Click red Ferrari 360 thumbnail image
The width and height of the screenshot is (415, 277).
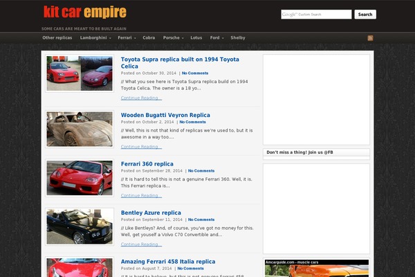point(80,178)
